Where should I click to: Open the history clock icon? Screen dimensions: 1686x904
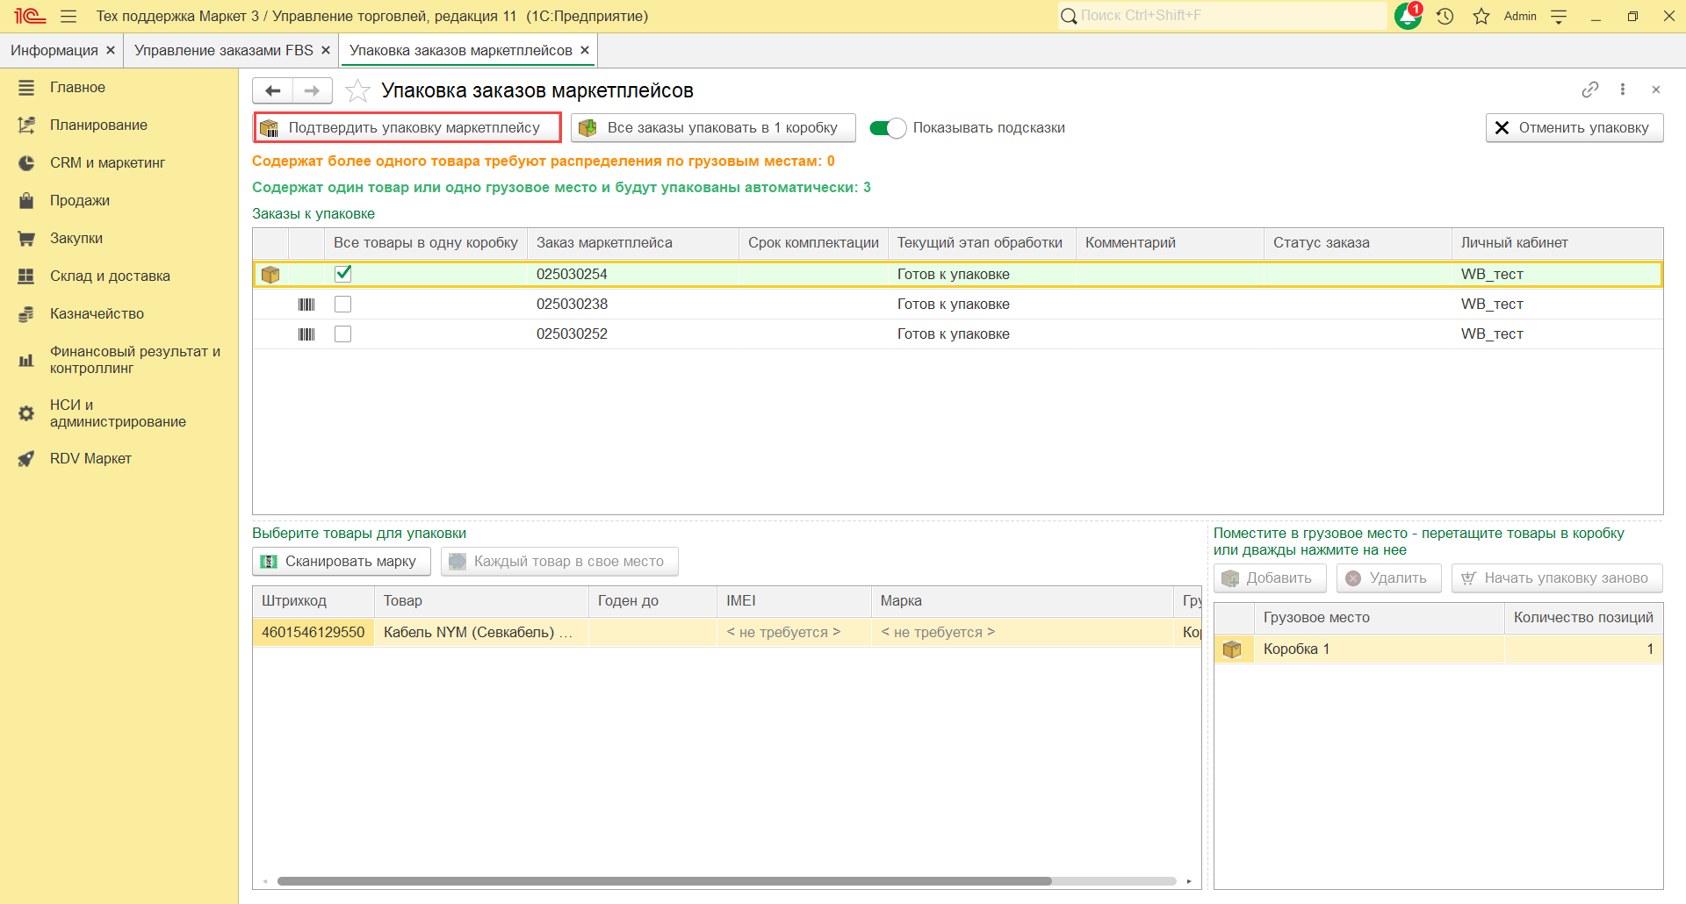click(x=1445, y=17)
